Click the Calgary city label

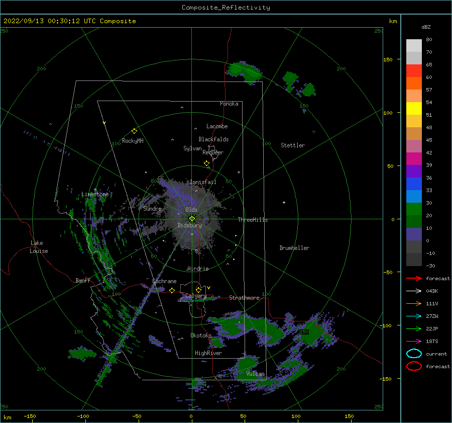coord(196,296)
